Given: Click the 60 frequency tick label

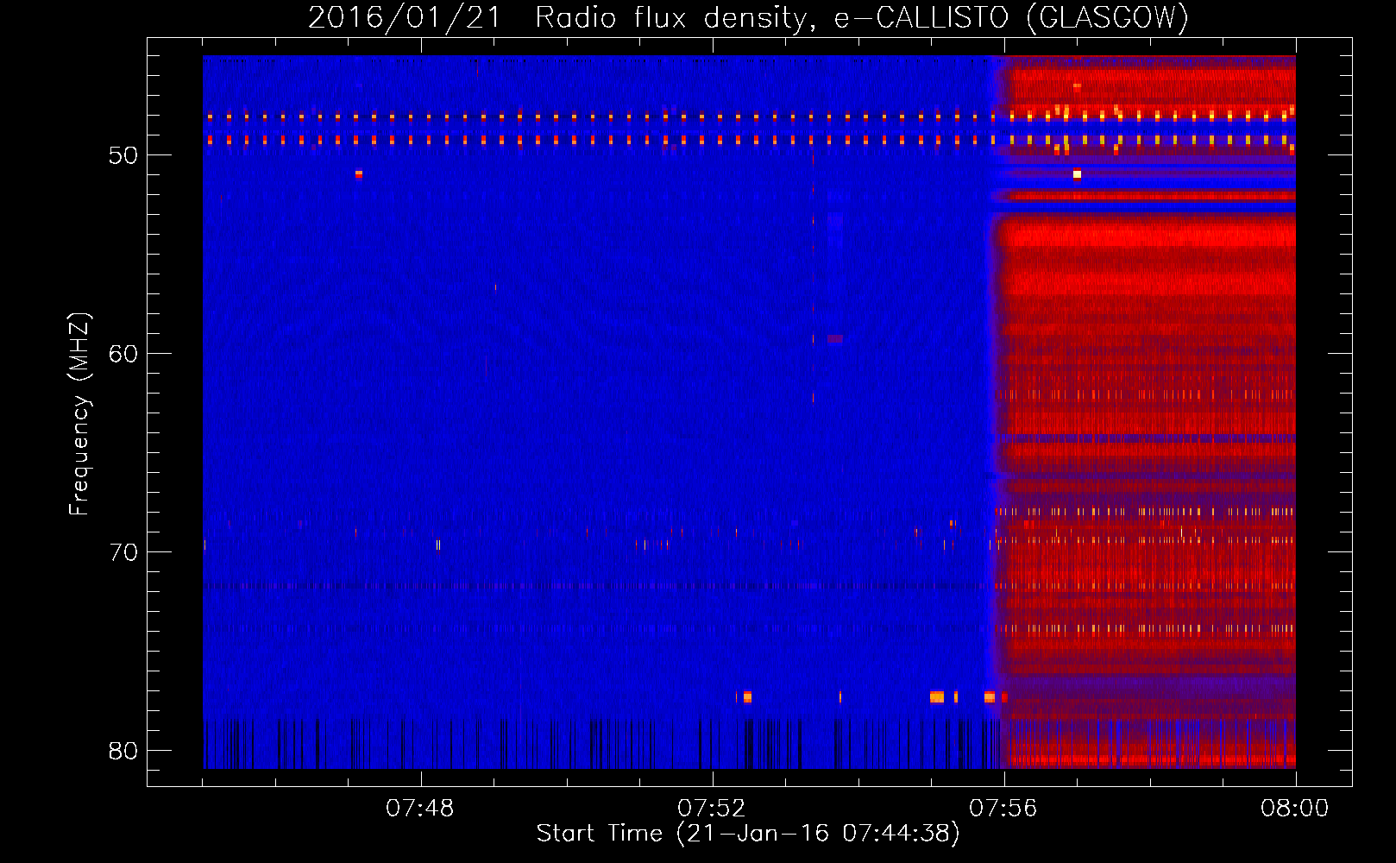Looking at the screenshot, I should point(123,354).
